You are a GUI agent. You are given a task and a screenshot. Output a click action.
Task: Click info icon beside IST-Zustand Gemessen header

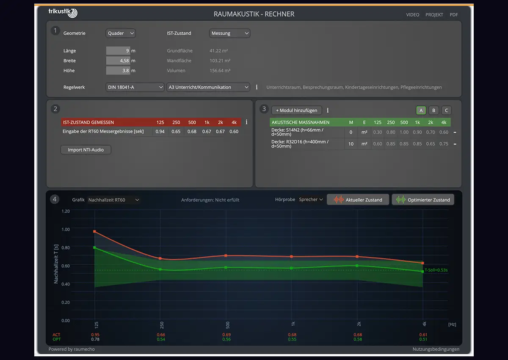click(x=246, y=122)
